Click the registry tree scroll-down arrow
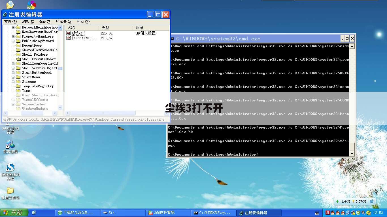387x217 pixels. point(60,108)
